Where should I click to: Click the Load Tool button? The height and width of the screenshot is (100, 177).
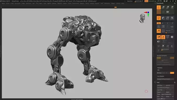tap(161, 86)
